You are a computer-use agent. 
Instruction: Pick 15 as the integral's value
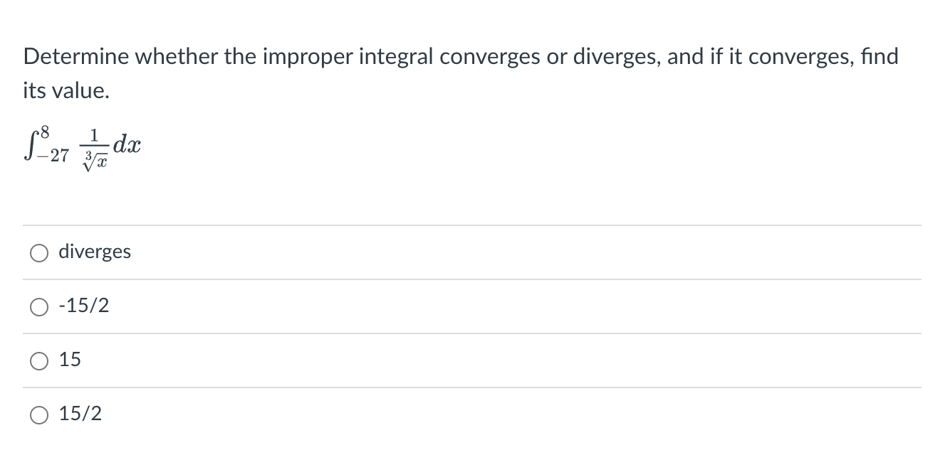(x=38, y=360)
